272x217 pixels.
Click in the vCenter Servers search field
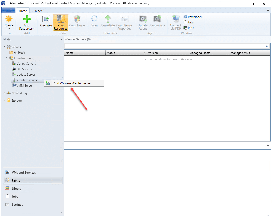click(165, 46)
